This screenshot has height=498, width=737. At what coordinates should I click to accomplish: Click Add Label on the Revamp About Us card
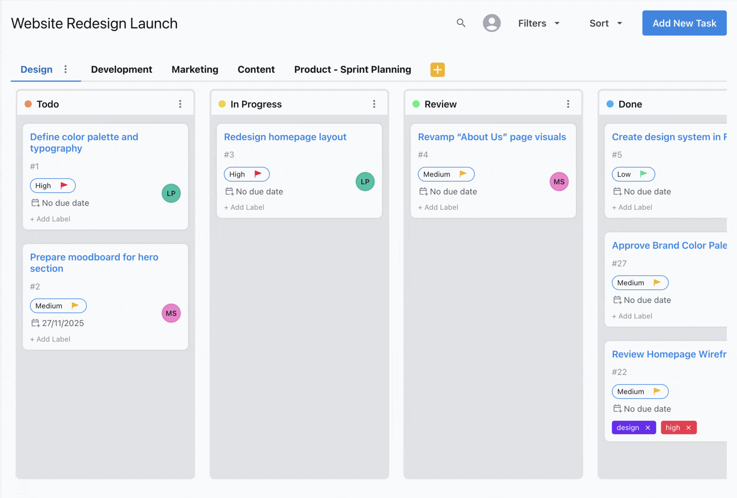pos(438,207)
